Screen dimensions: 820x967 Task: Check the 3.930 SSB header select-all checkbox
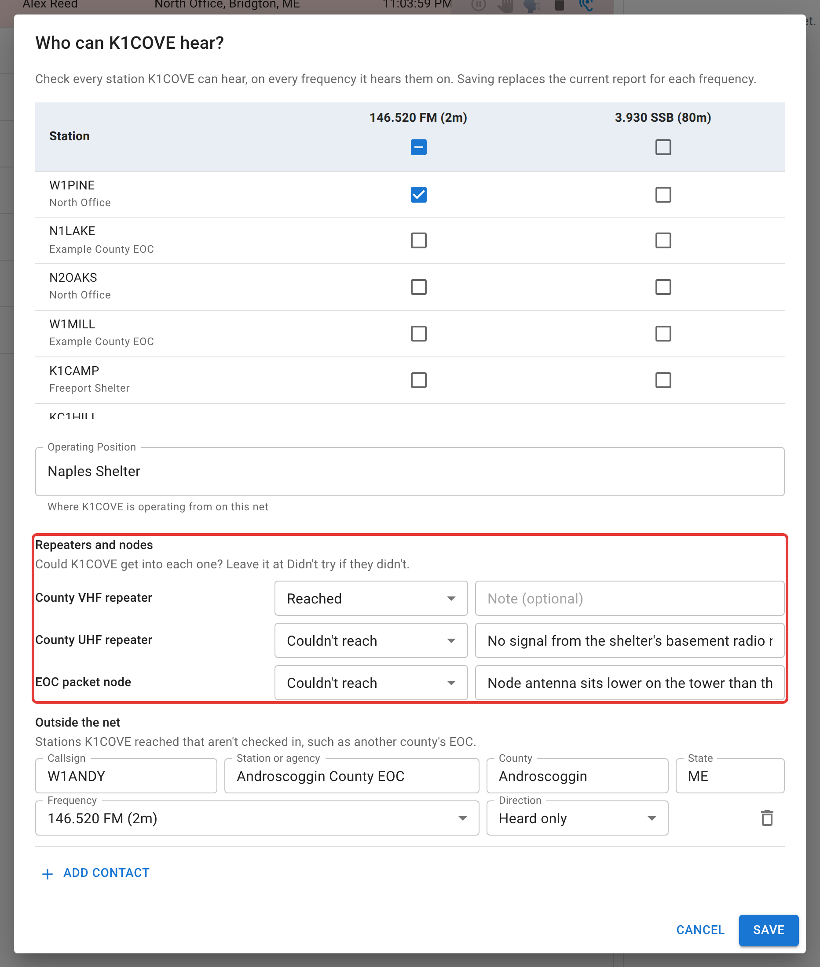pyautogui.click(x=663, y=147)
